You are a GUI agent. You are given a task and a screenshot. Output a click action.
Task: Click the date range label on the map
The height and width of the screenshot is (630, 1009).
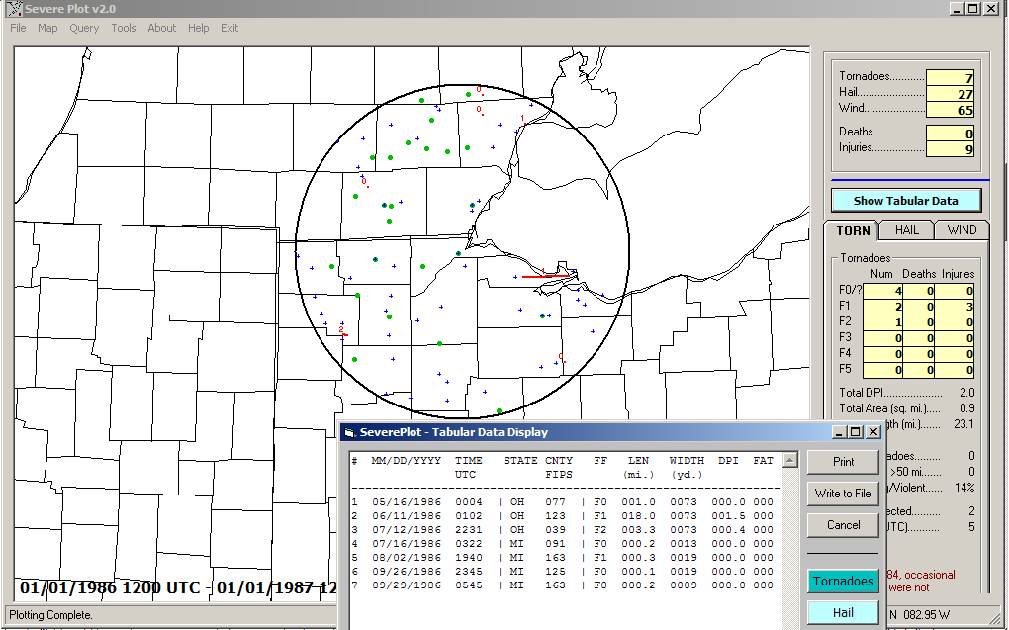tap(178, 587)
